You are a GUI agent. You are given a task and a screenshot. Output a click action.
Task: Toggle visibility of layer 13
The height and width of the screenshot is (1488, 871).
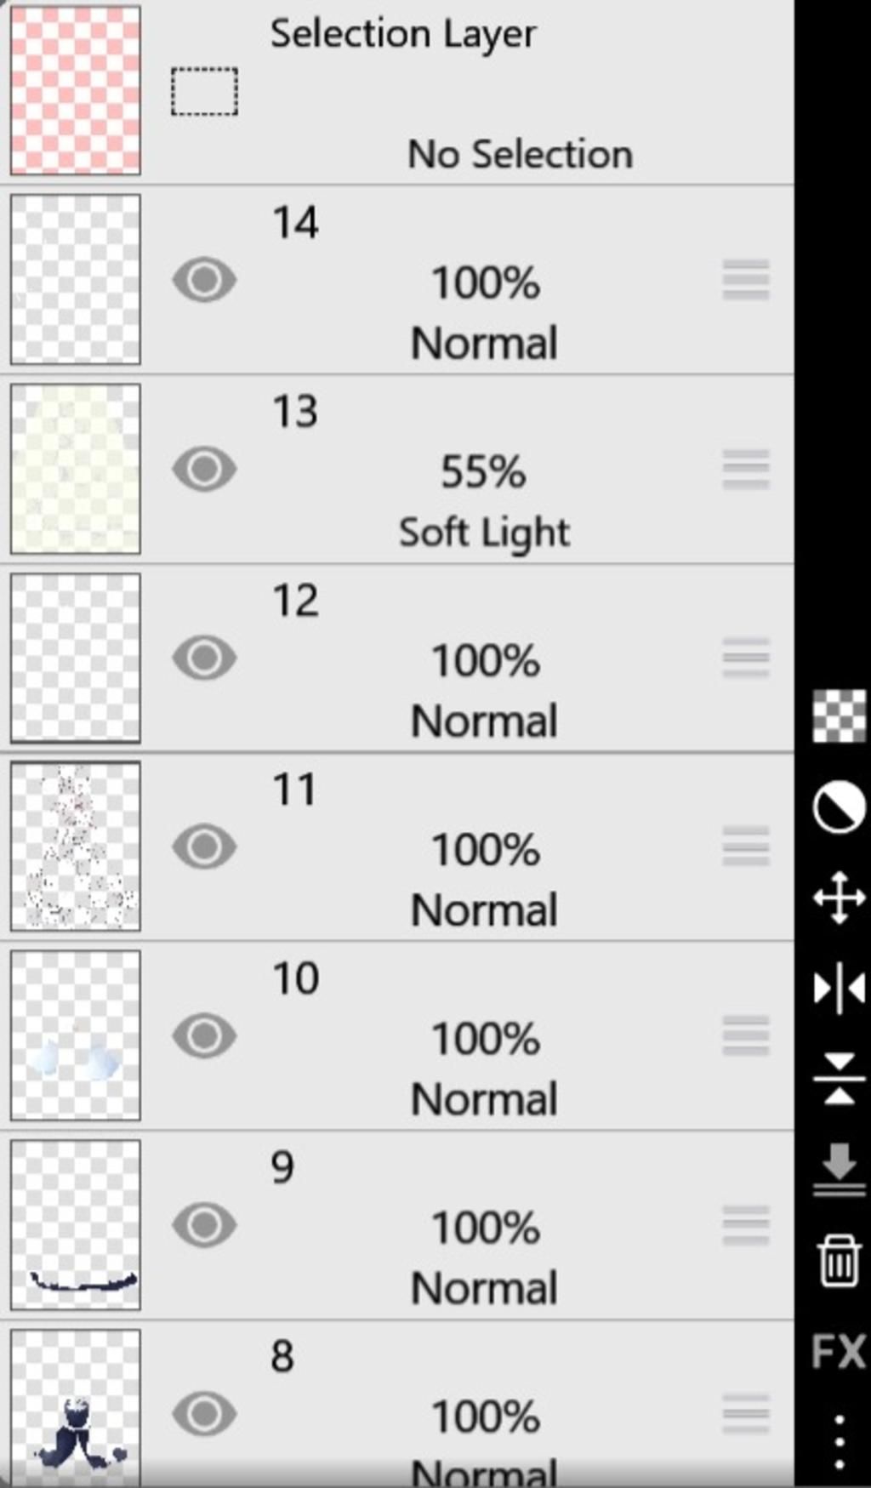pos(204,469)
